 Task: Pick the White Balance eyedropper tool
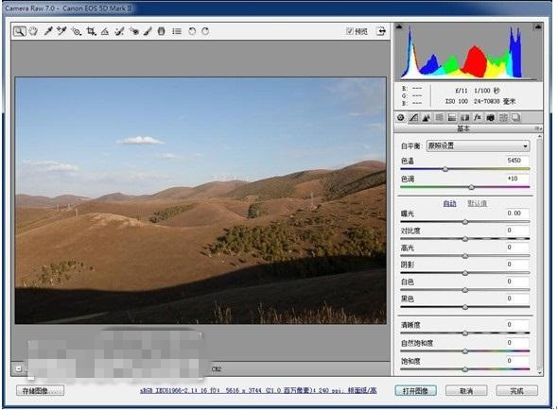[48, 31]
